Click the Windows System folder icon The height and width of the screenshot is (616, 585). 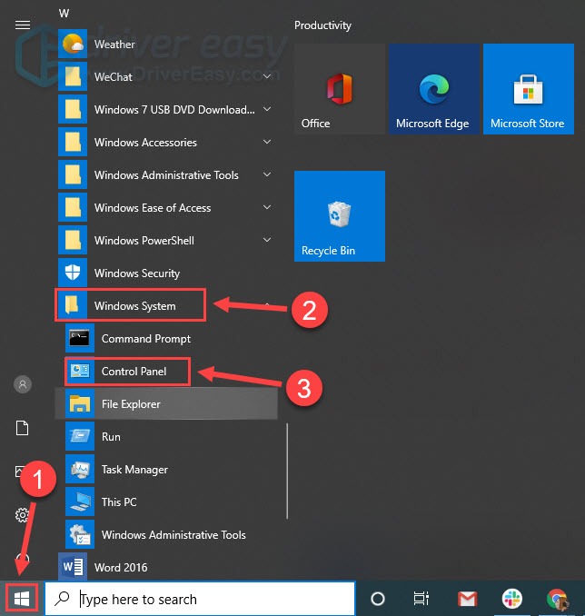73,305
